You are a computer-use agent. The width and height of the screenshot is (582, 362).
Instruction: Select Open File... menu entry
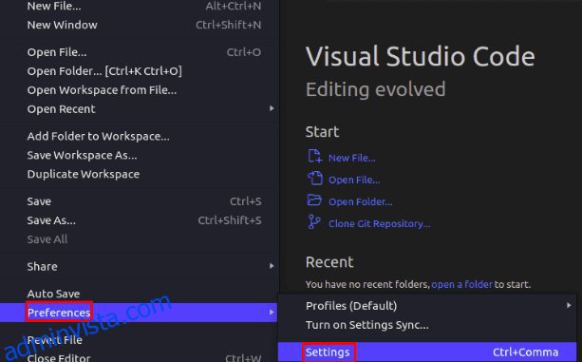[140, 52]
